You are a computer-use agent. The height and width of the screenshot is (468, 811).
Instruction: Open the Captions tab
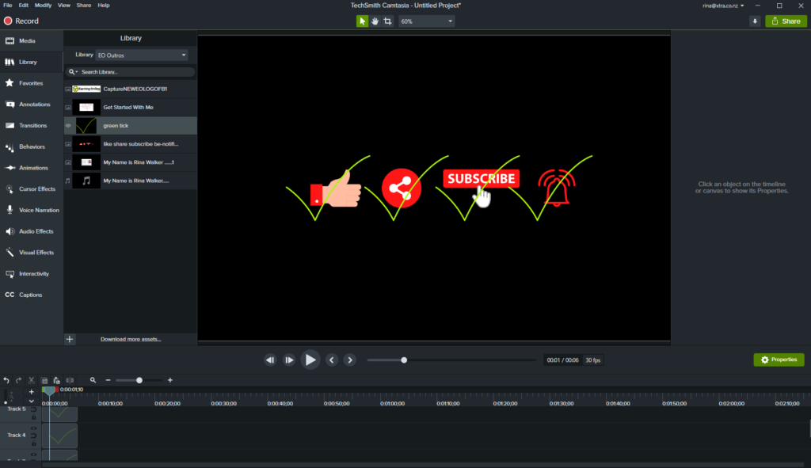[31, 295]
